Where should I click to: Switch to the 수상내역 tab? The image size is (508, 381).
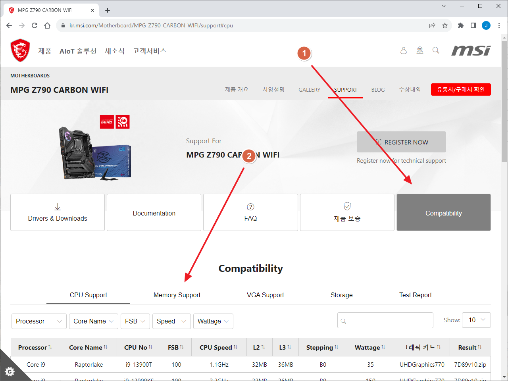pos(410,90)
